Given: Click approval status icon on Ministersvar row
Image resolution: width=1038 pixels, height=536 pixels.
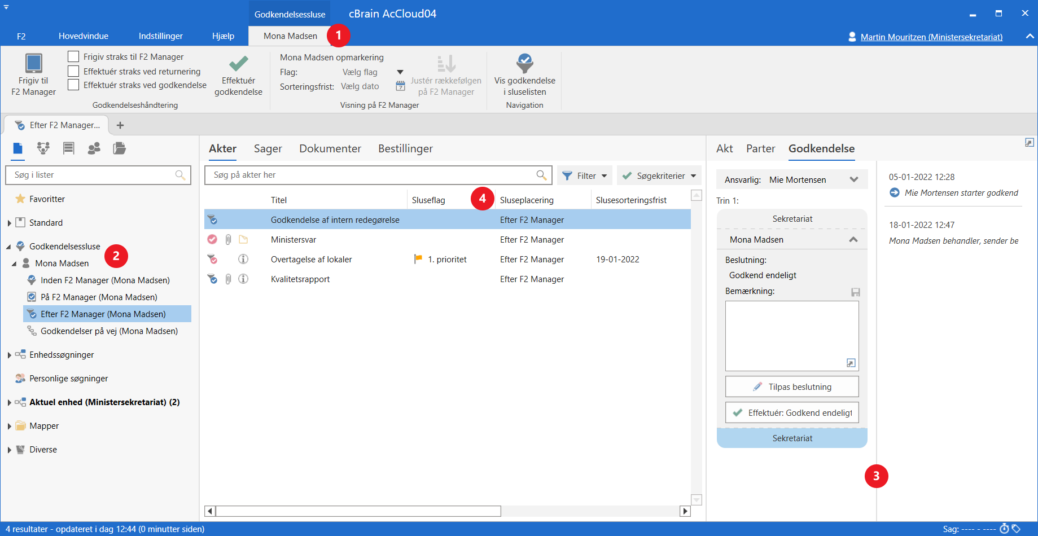Looking at the screenshot, I should click(x=212, y=240).
